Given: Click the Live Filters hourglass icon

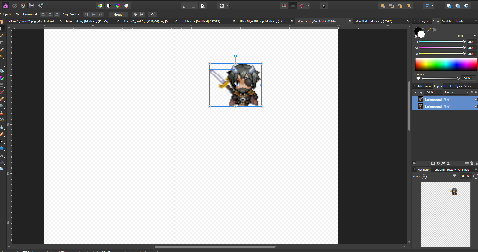Looking at the screenshot, I should [448, 163].
